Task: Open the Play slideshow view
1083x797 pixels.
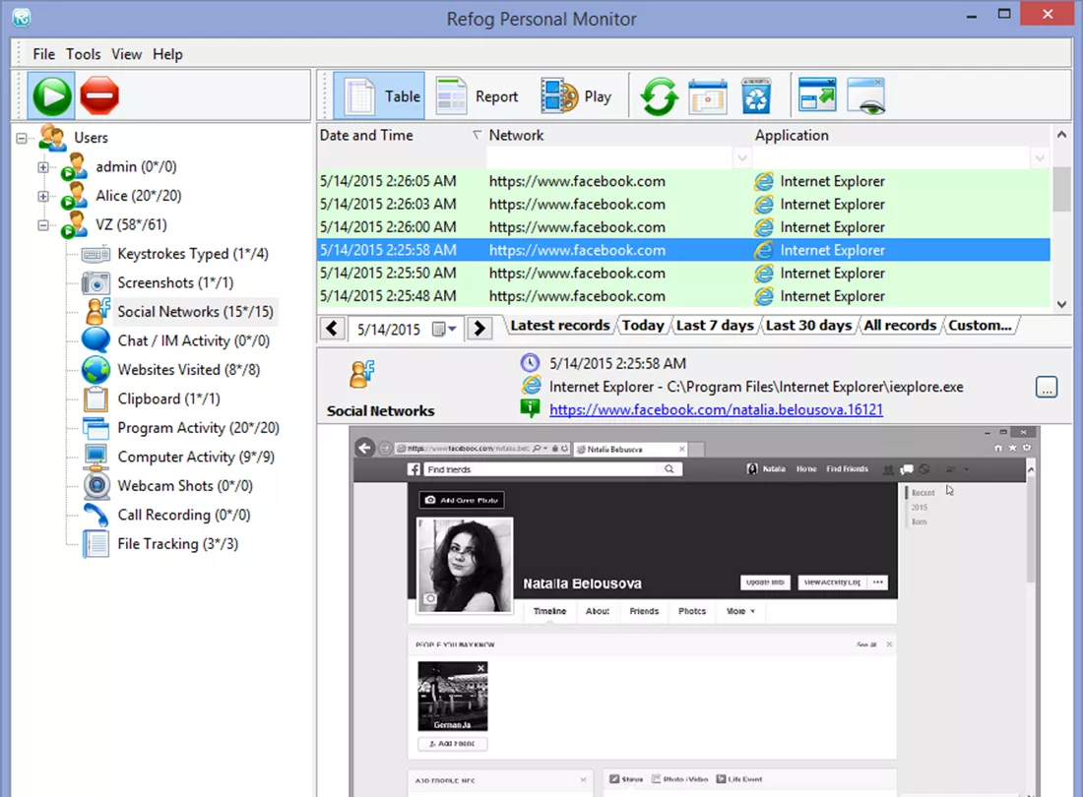Action: point(577,95)
